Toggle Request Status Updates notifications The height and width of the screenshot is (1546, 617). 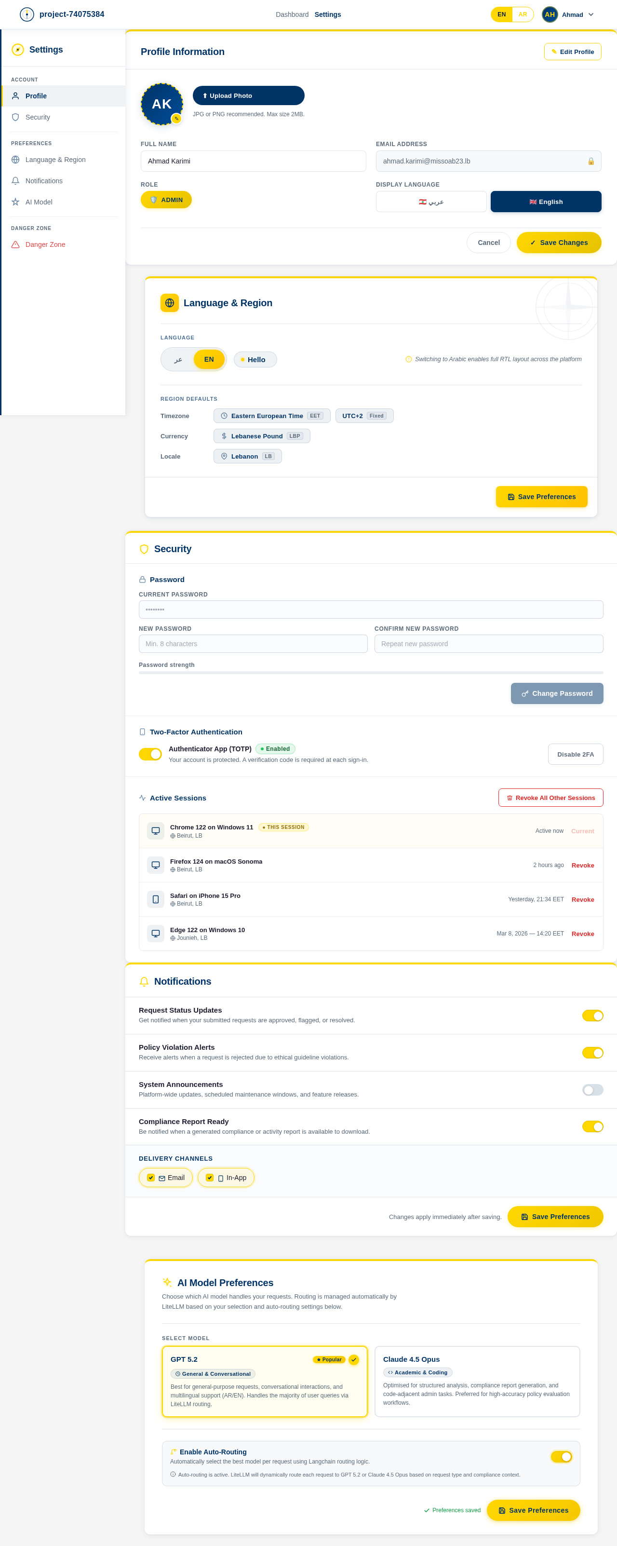[592, 1016]
